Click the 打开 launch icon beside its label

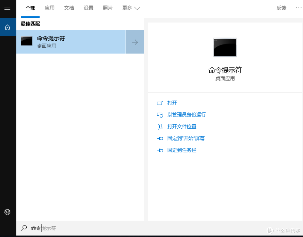160,103
